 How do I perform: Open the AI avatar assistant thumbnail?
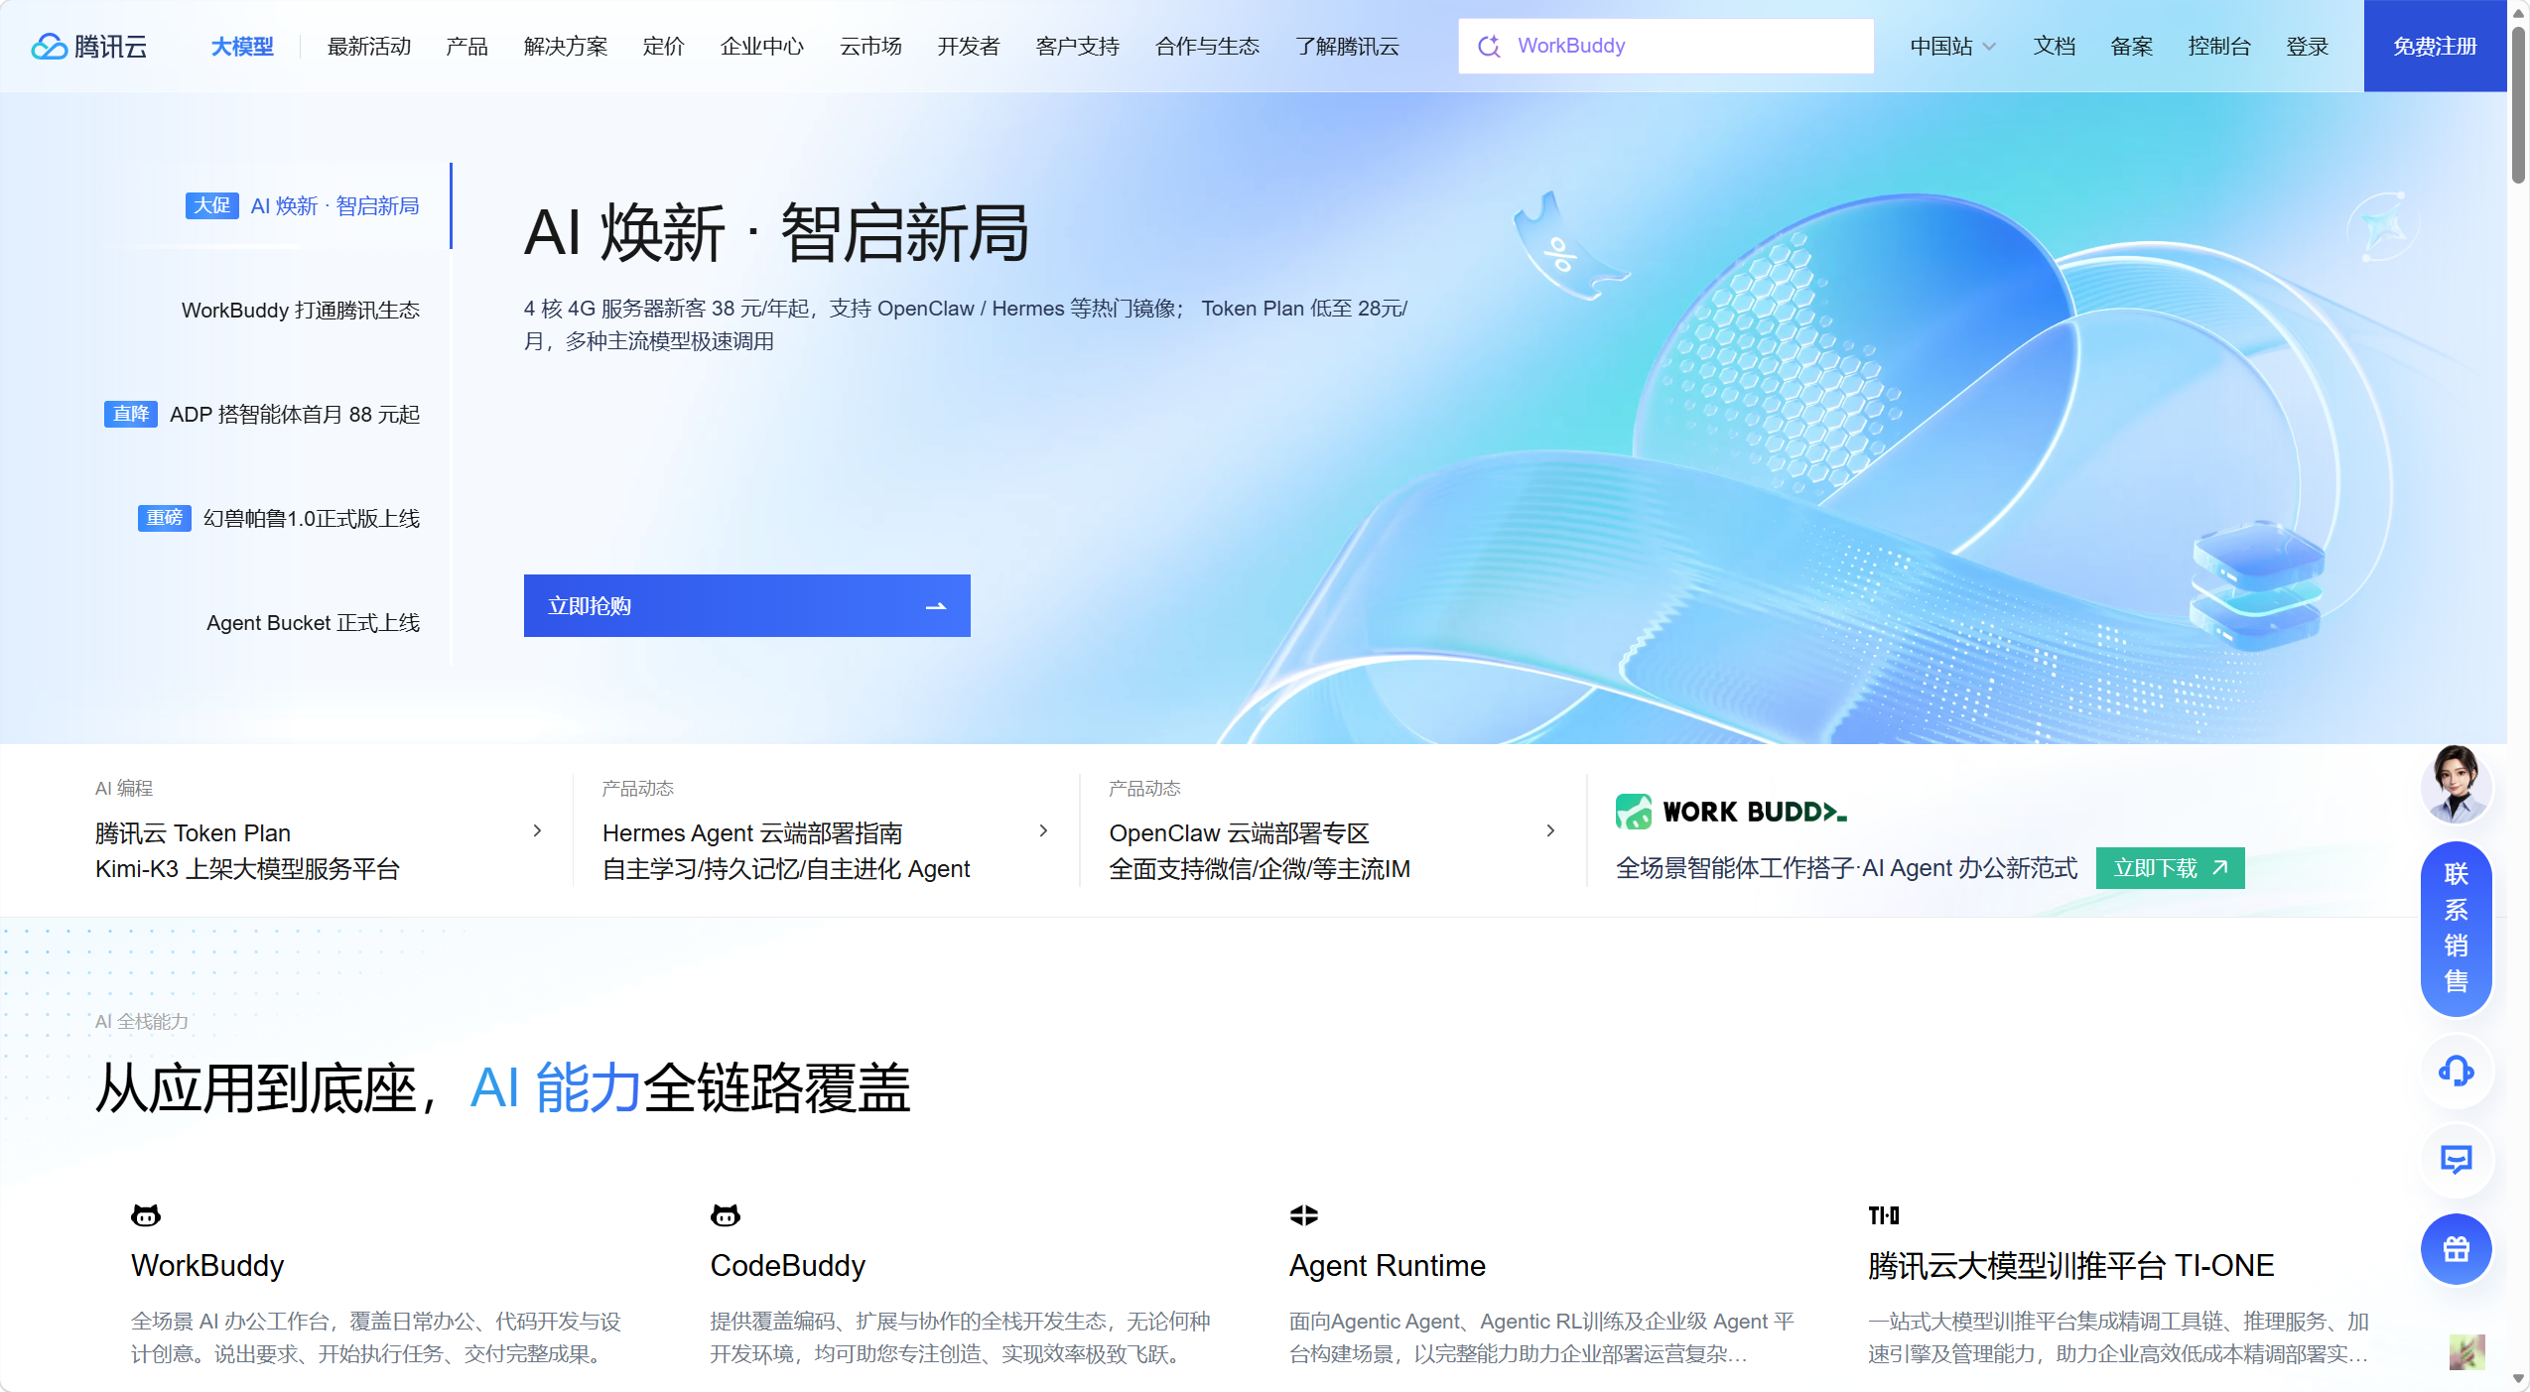point(2456,784)
